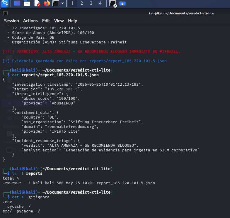Launch the text editor panel icon
Viewport: 230px width, 218px height.
[37, 3]
